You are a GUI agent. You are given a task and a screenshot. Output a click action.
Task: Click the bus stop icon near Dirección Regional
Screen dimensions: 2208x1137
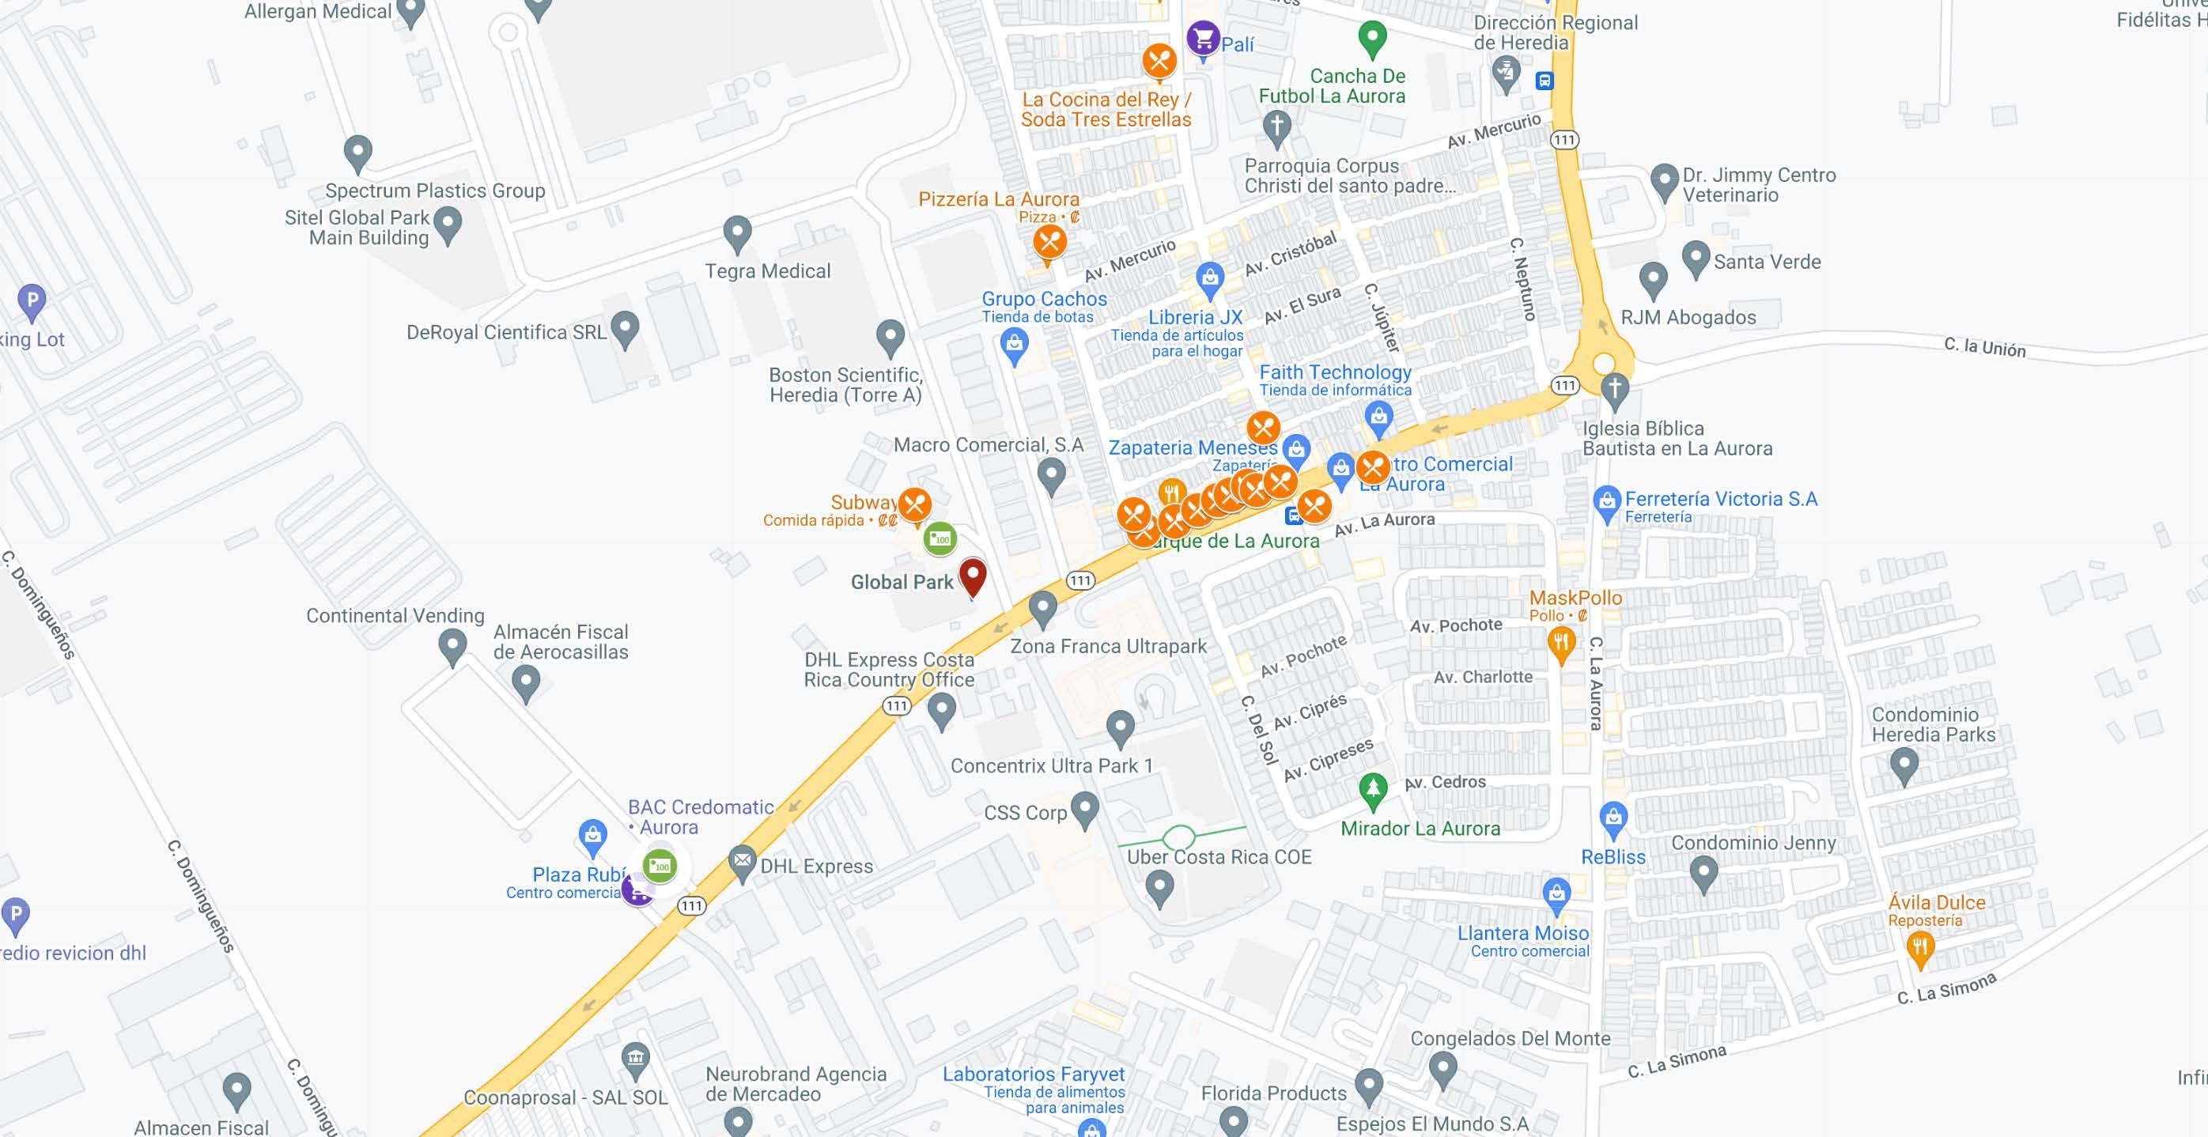pos(1544,81)
